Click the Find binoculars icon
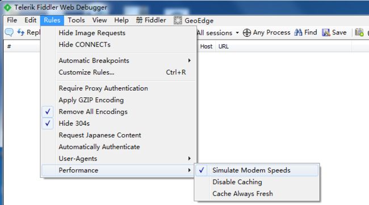 click(298, 32)
